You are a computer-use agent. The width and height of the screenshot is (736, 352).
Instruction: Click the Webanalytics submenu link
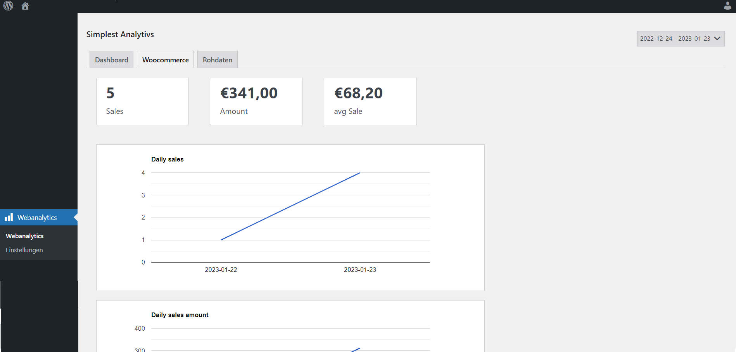tap(25, 236)
